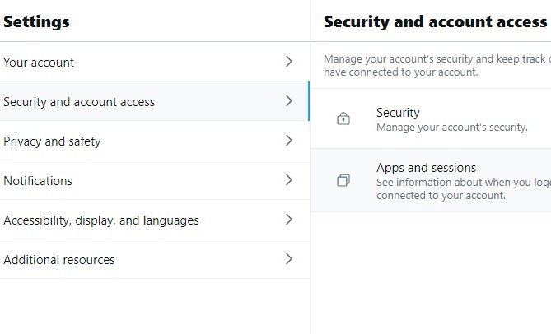Click chevron next to Notifications
This screenshot has width=551, height=334.
pyautogui.click(x=288, y=180)
